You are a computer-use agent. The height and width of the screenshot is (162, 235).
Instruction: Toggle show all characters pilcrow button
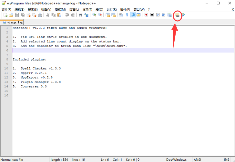[127, 15]
